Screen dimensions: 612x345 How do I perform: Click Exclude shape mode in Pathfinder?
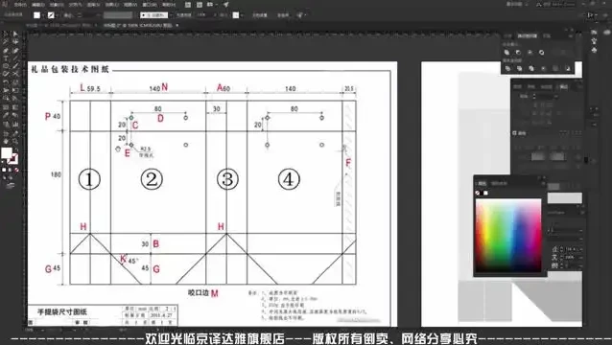(541, 53)
